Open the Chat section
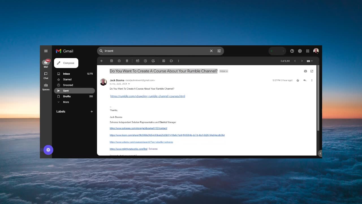362x204 pixels. click(x=46, y=75)
